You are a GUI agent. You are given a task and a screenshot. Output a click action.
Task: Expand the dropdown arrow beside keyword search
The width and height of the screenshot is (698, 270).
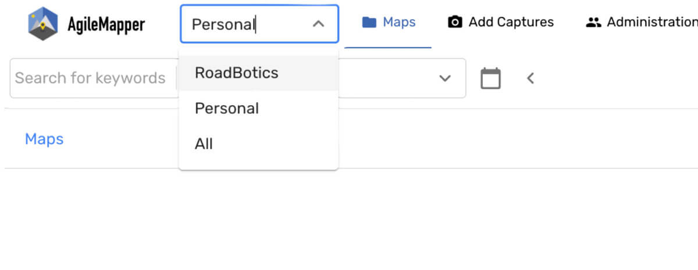pyautogui.click(x=445, y=78)
